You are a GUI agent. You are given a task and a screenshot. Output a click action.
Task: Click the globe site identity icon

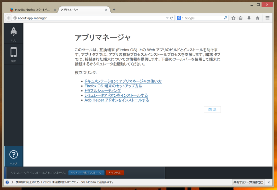coord(15,18)
